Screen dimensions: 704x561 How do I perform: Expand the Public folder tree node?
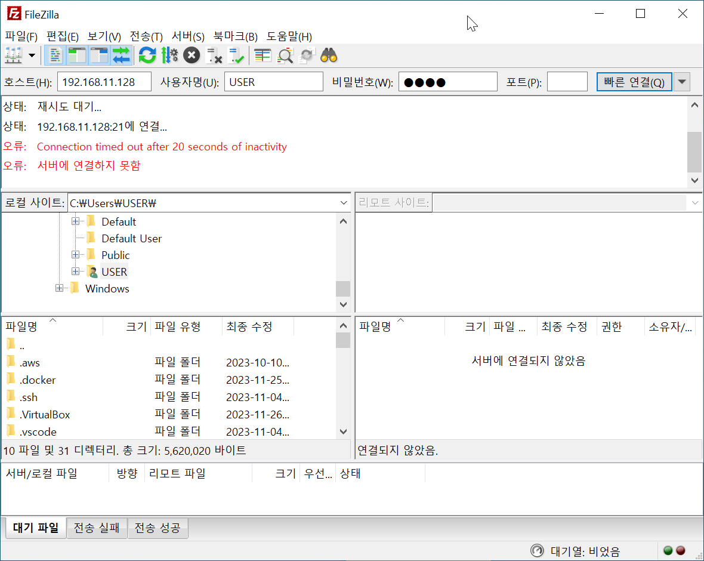75,255
